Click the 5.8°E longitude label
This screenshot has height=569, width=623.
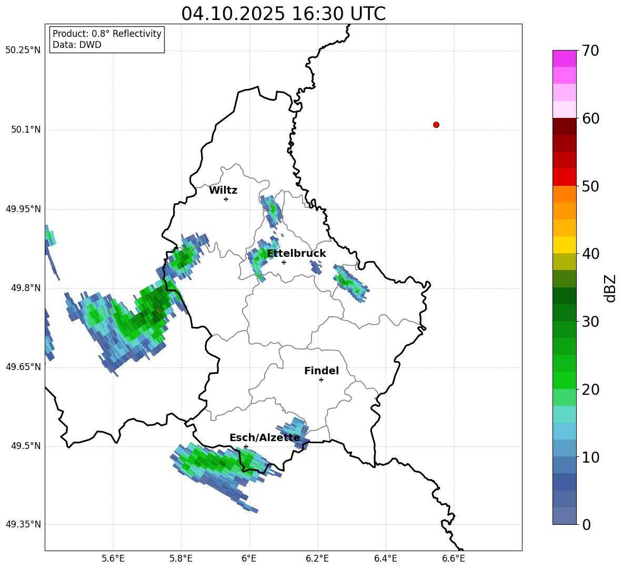tap(181, 558)
